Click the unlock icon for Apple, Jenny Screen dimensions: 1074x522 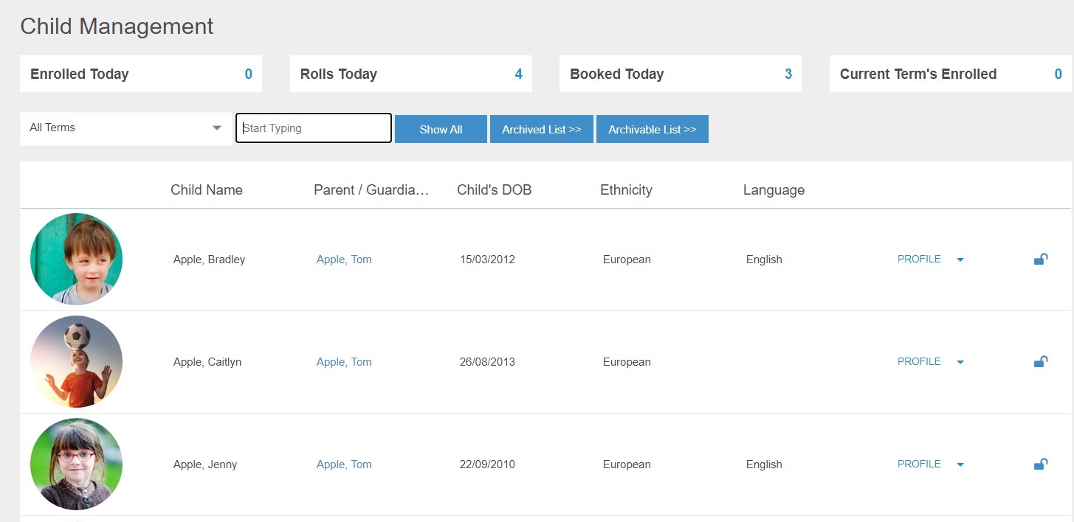click(x=1041, y=464)
